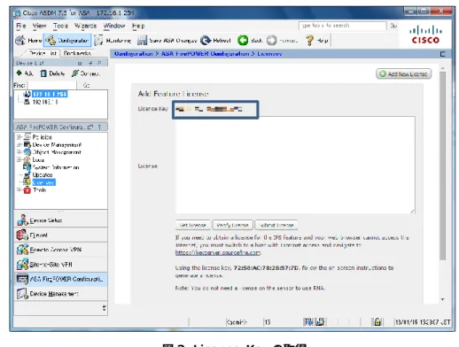Click Add New License button
Screen dimensions: 459x347
(404, 73)
